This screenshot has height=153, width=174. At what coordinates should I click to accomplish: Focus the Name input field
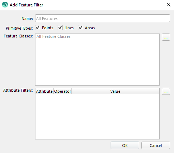102,18
